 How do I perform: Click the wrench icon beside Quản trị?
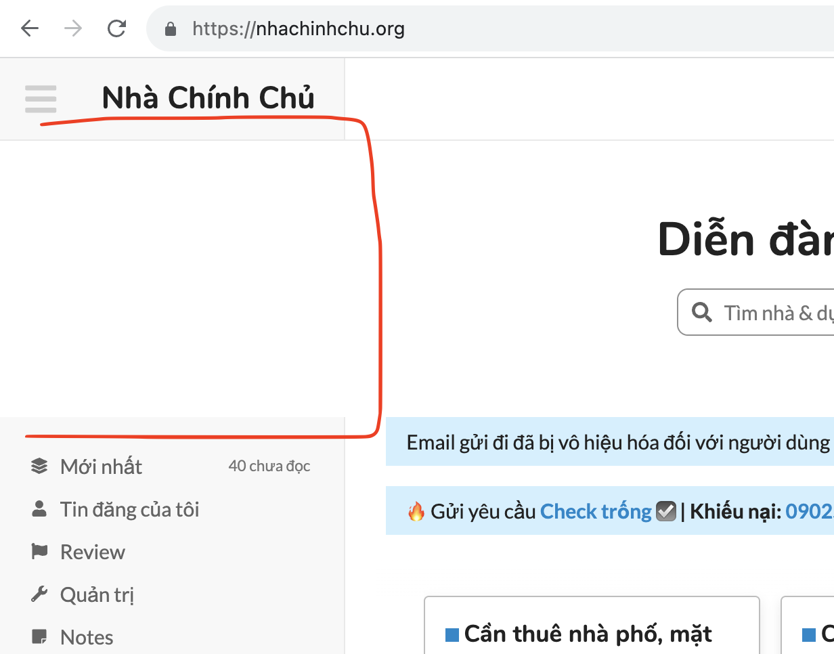tap(39, 594)
